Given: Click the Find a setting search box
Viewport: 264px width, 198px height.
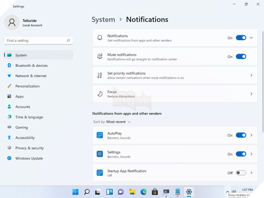Looking at the screenshot, I should (39, 40).
